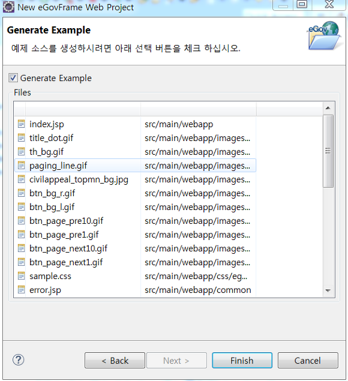Click the btn_page_next1.gif file icon
The width and height of the screenshot is (348, 381).
[x=22, y=262]
